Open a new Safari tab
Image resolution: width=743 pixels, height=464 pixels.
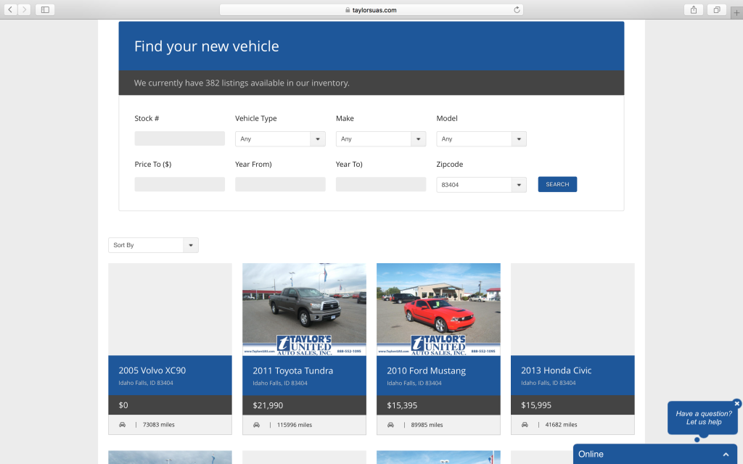[737, 13]
